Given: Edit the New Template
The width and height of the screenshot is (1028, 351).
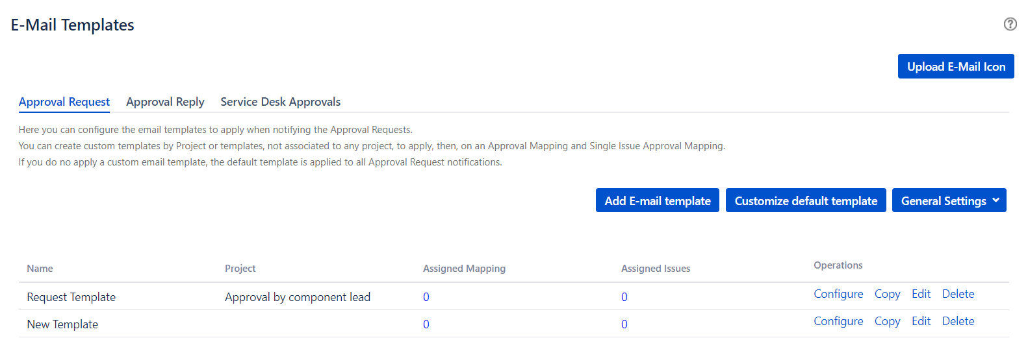Looking at the screenshot, I should tap(921, 321).
